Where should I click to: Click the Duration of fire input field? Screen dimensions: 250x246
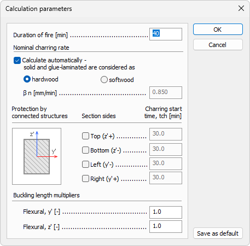(166, 34)
